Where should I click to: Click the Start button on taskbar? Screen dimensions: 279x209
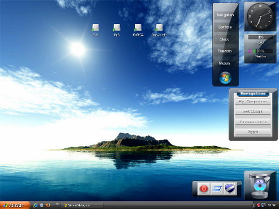click(x=15, y=205)
